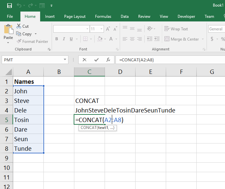Image resolution: width=225 pixels, height=189 pixels.
Task: Click the Name Box showing PMT
Action: [33, 60]
